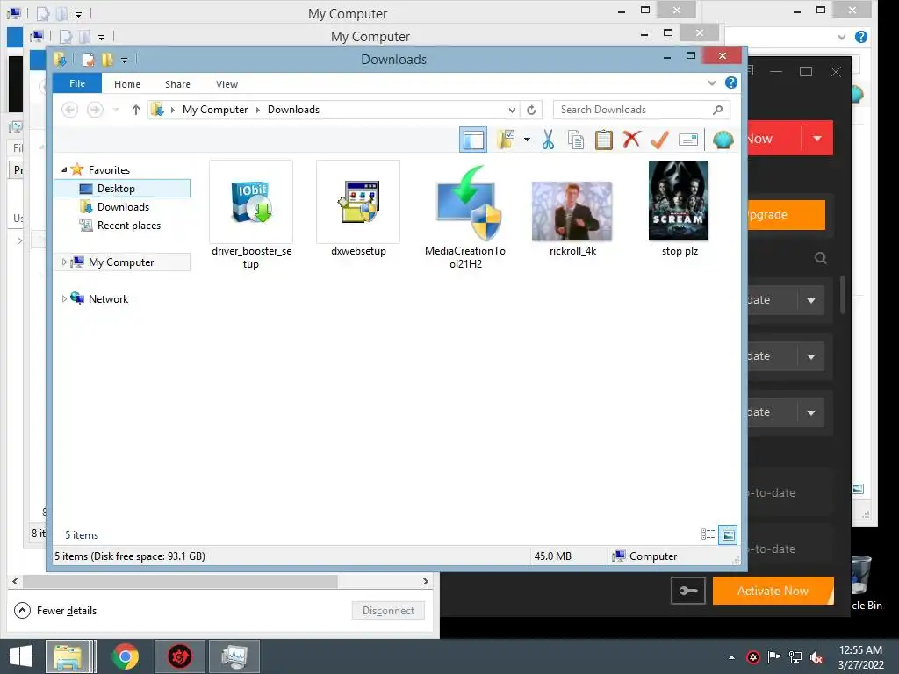Click My Computer in the address bar
899x674 pixels.
click(x=215, y=110)
